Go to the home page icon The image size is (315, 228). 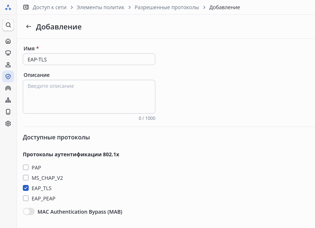tap(8, 41)
